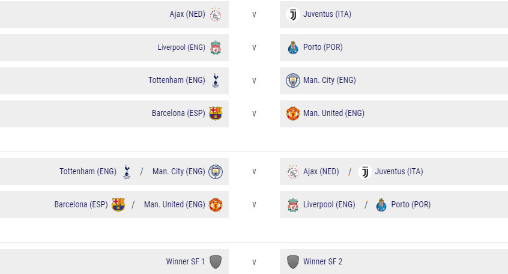Click the Porto crest in the Liverpool / Porto semi-final slot
Screen dimensions: 508x274
click(379, 205)
